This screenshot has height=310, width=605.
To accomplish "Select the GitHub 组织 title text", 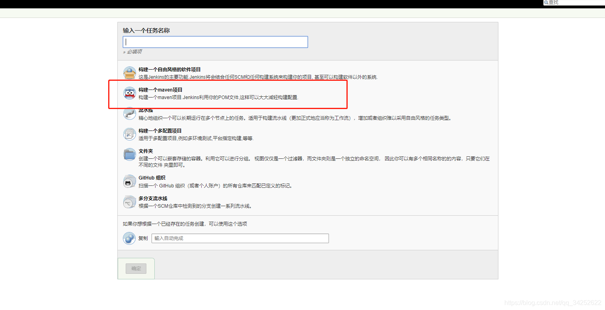I will tap(152, 178).
